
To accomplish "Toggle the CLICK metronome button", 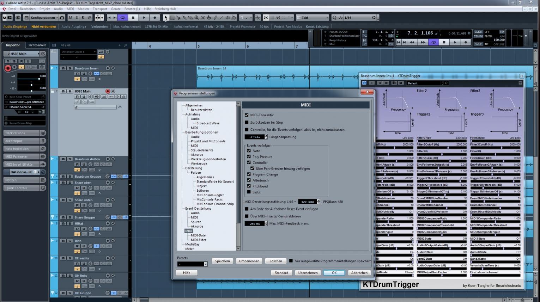I will (x=478, y=32).
